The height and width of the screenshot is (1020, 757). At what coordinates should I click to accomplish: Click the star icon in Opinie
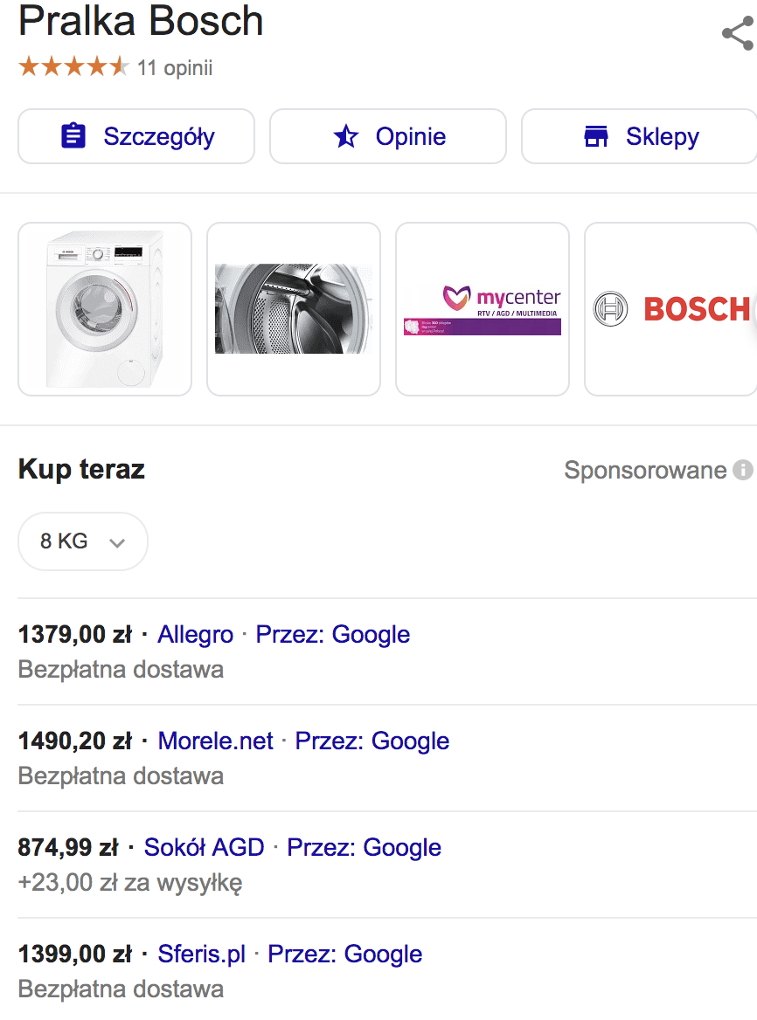coord(346,136)
